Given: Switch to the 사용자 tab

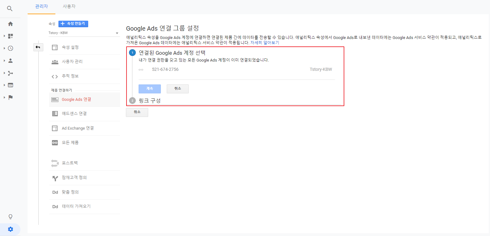Looking at the screenshot, I should click(69, 6).
